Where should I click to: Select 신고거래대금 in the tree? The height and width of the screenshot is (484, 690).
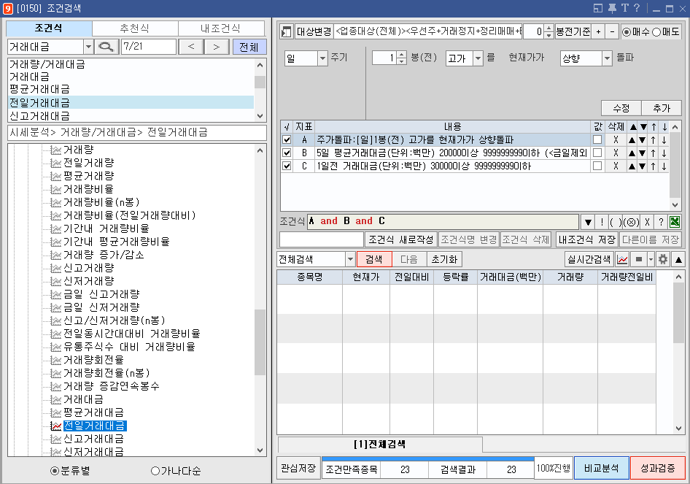coord(94,439)
